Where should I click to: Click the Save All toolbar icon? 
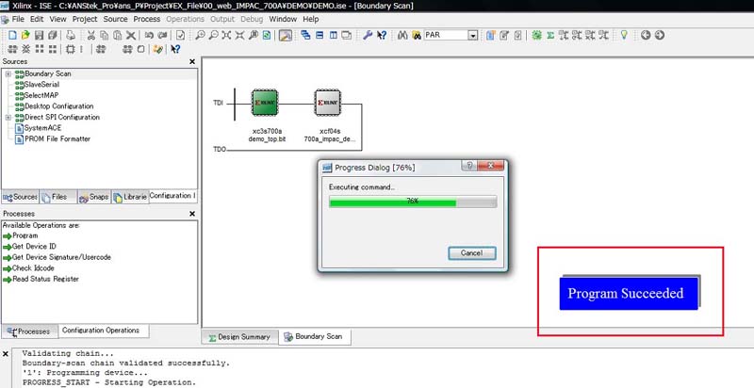coord(53,35)
